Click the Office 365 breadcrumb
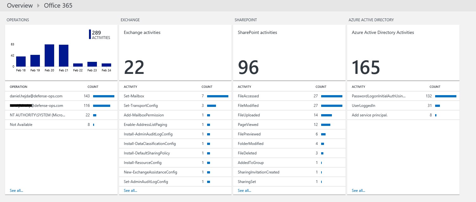 tap(58, 5)
